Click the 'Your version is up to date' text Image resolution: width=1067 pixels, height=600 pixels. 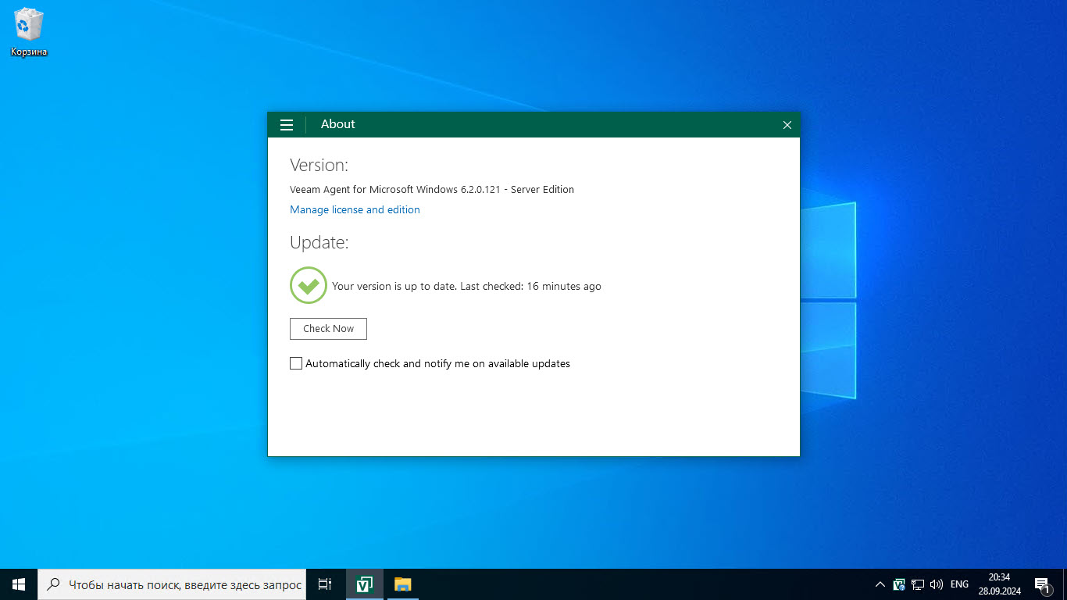(x=466, y=287)
